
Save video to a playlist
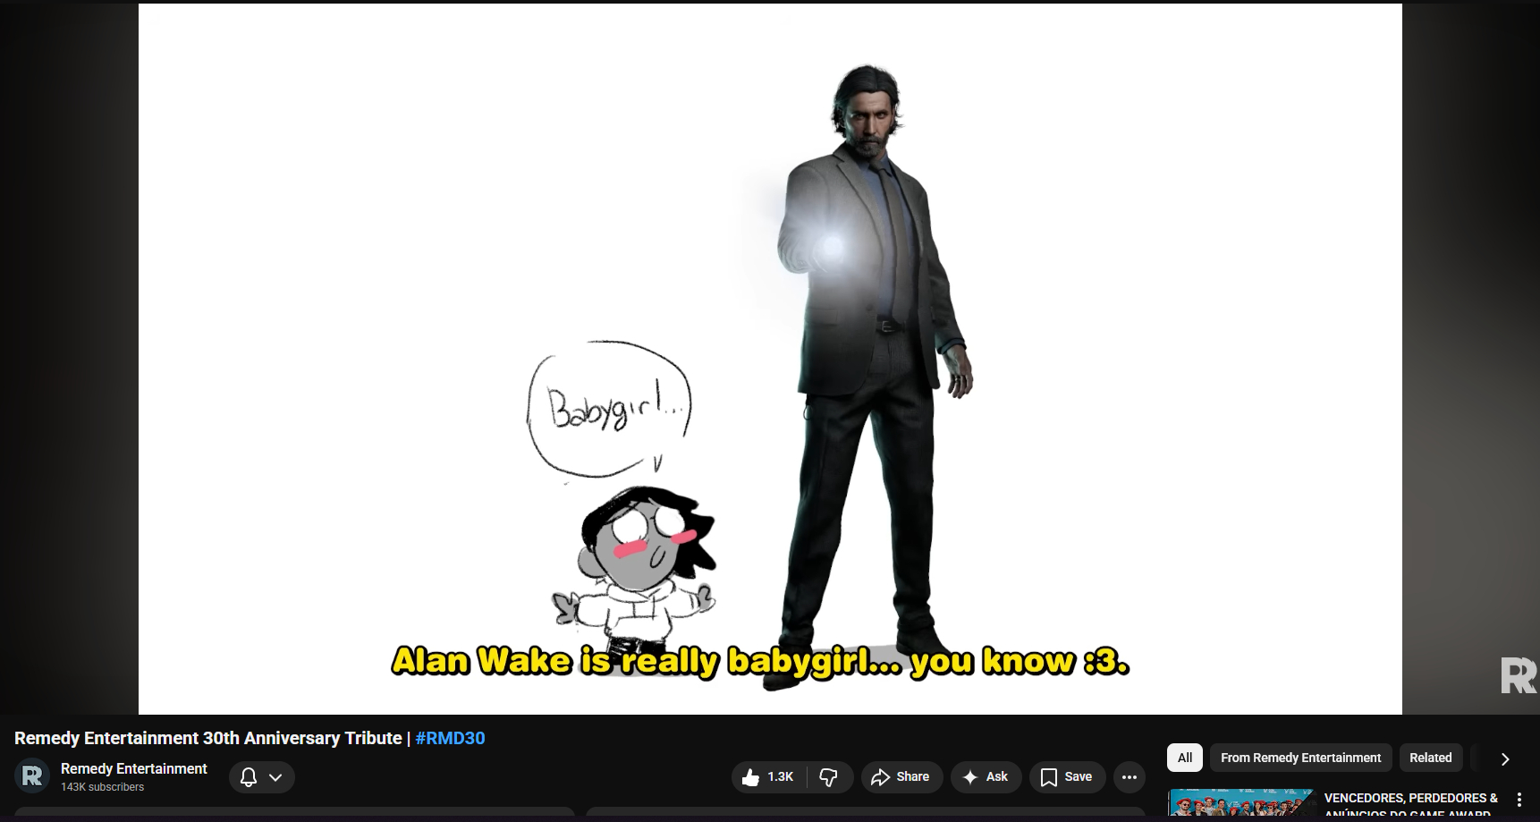click(1067, 777)
